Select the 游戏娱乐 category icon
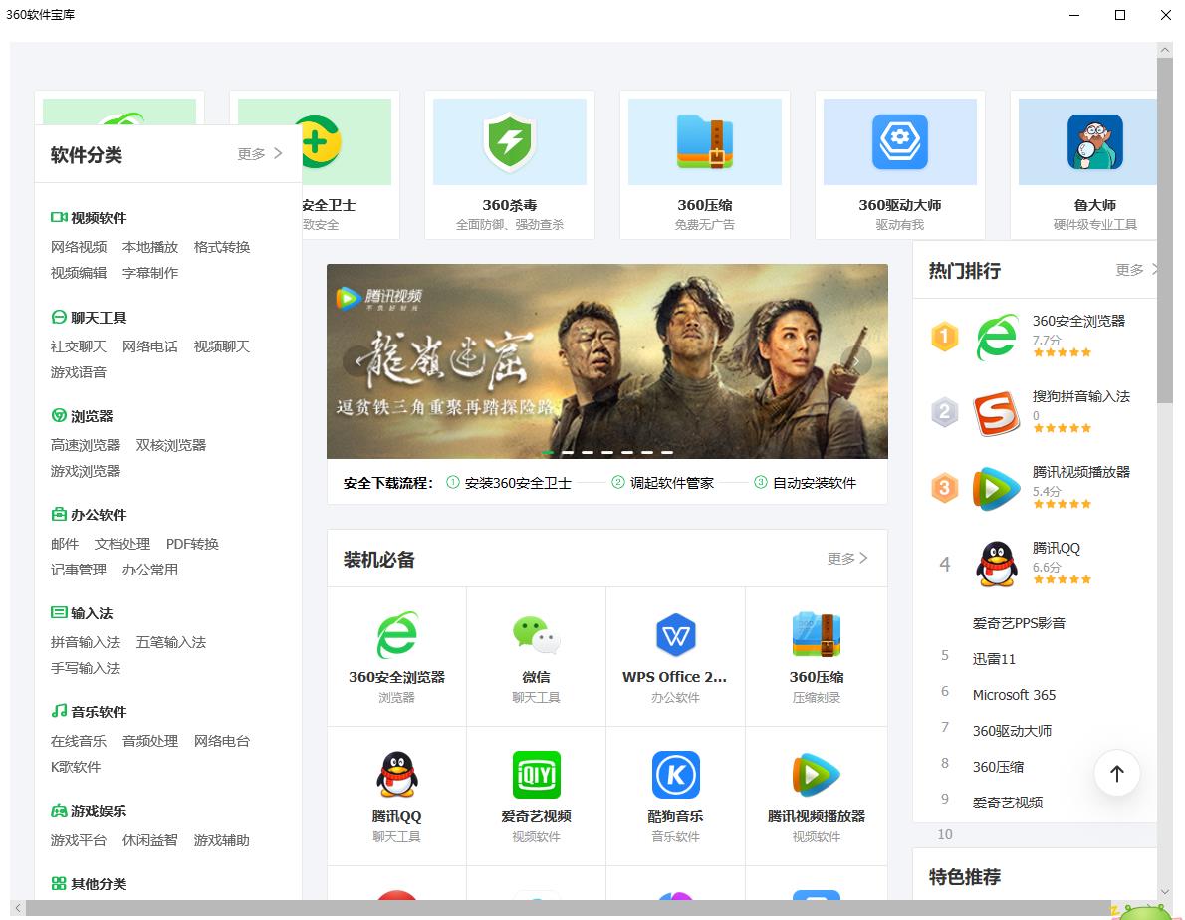1185x920 pixels. click(58, 811)
